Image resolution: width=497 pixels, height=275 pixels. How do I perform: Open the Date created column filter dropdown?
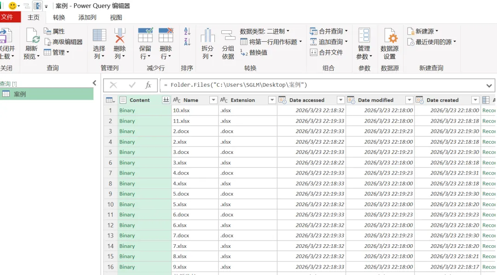pyautogui.click(x=475, y=100)
